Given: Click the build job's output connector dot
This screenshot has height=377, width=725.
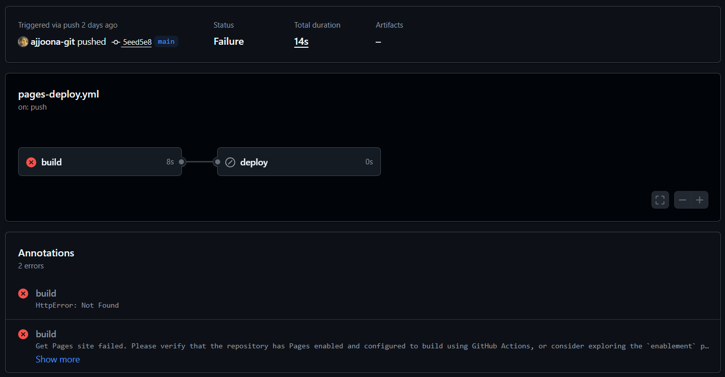Looking at the screenshot, I should coord(182,162).
